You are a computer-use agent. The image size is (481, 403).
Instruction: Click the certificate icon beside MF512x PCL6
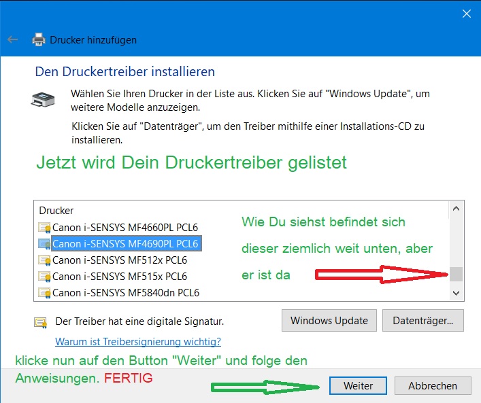[44, 260]
